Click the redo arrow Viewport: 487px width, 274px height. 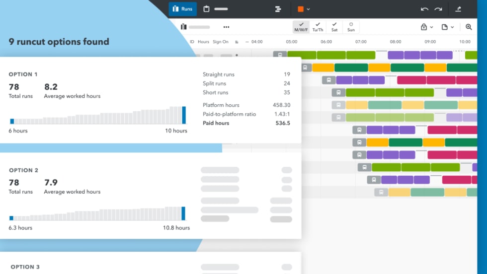pyautogui.click(x=438, y=9)
